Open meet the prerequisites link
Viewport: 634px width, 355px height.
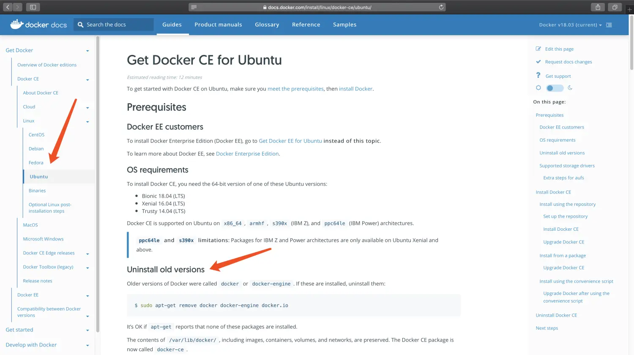pos(295,89)
